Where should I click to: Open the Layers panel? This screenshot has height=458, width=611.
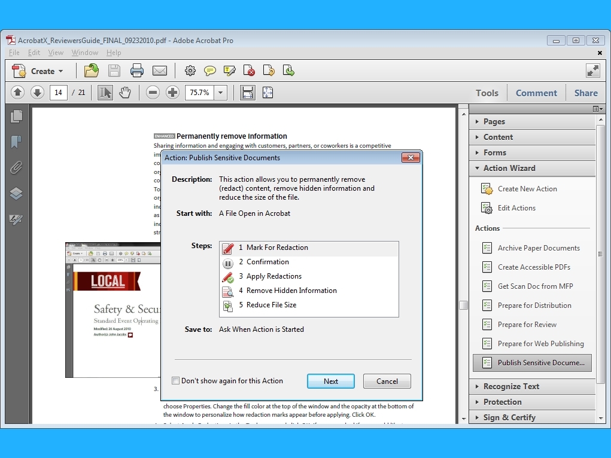pyautogui.click(x=17, y=193)
